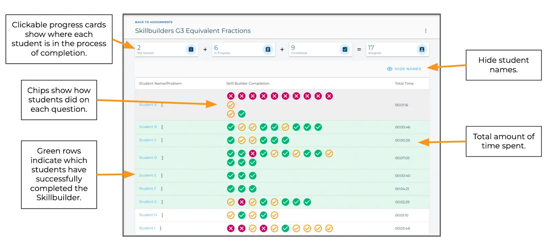Click Student G's total time 00:02:29
551x243 pixels.
pyautogui.click(x=402, y=202)
